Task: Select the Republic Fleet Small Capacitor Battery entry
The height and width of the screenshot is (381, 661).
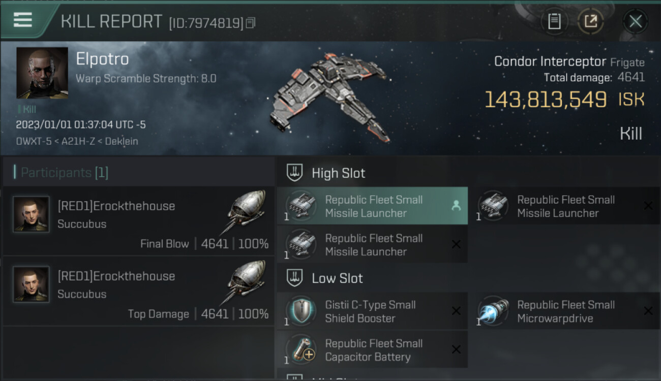Action: coord(372,350)
